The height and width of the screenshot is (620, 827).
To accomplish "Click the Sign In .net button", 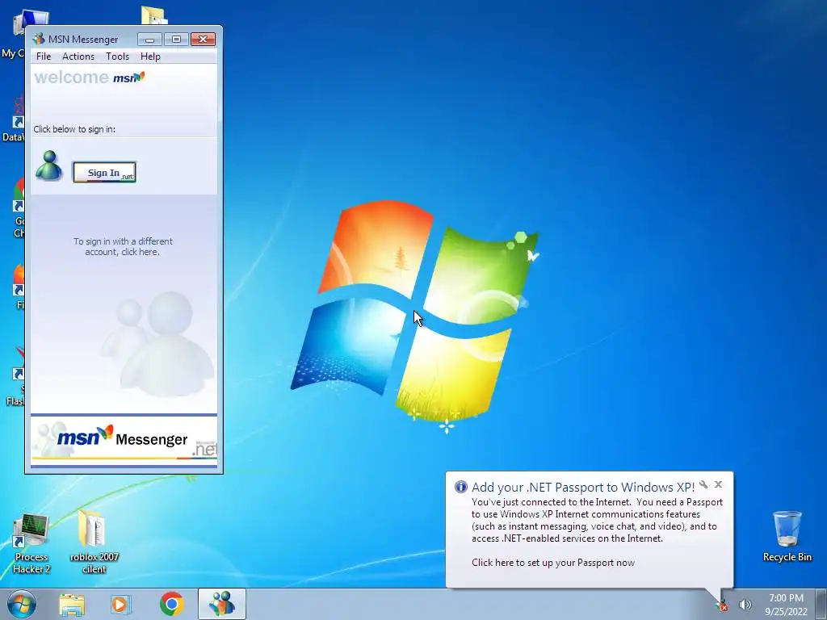I will [104, 173].
